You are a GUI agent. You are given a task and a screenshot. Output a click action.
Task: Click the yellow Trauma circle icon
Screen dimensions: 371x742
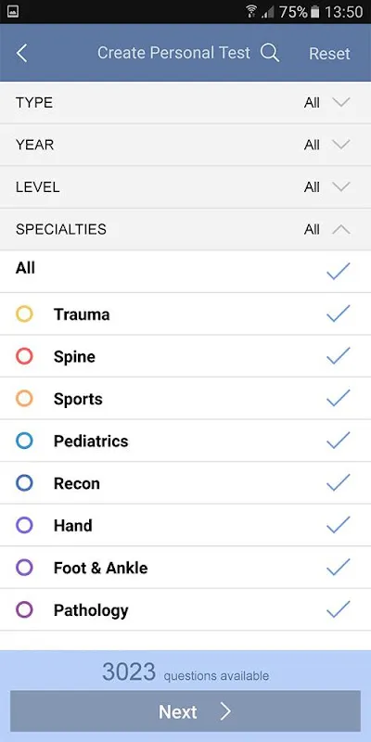coord(24,313)
